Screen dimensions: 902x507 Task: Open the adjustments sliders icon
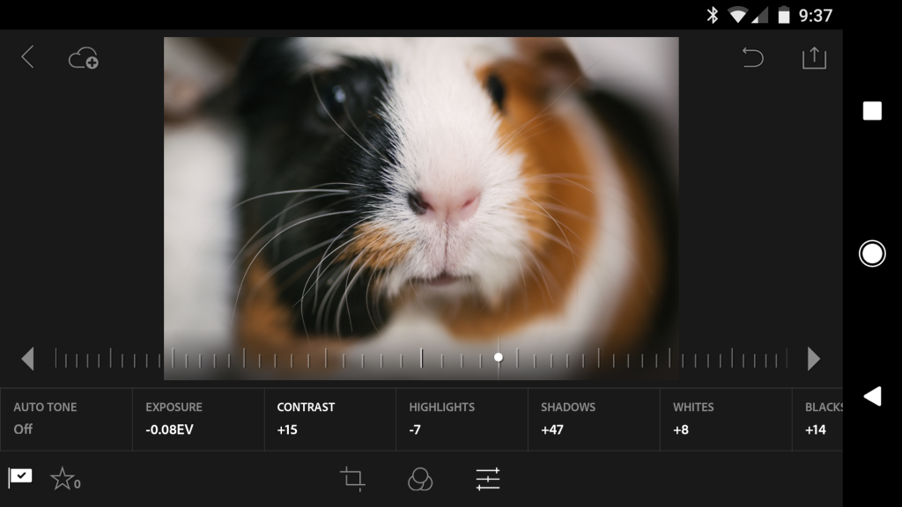coord(488,479)
